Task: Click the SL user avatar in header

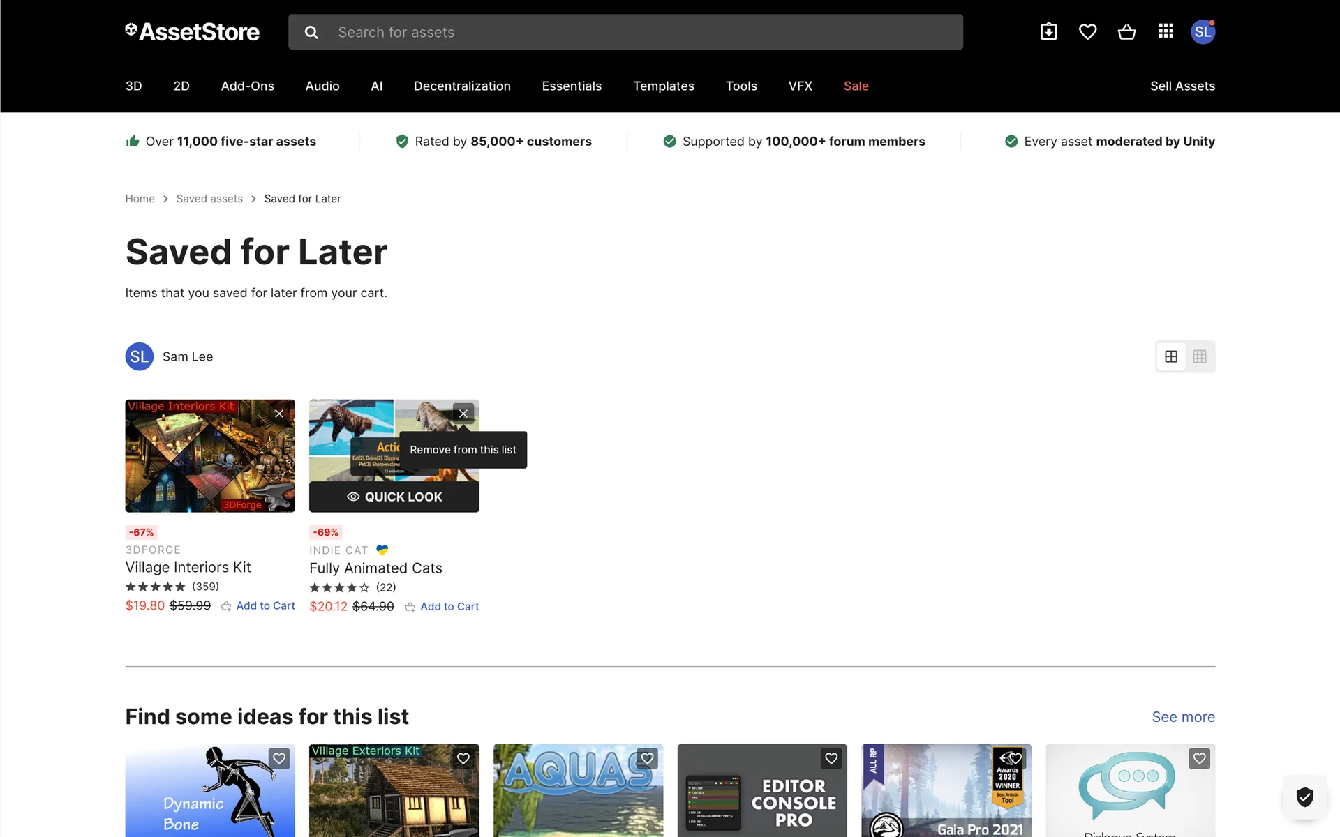Action: point(1203,32)
